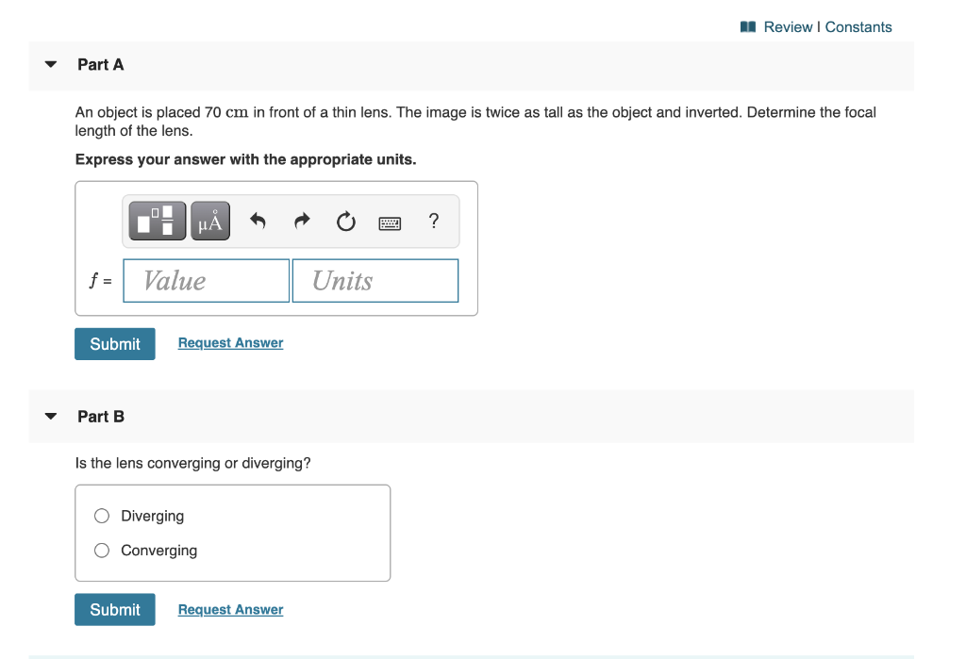Collapse the Part B section
This screenshot has width=966, height=659.
(x=50, y=415)
